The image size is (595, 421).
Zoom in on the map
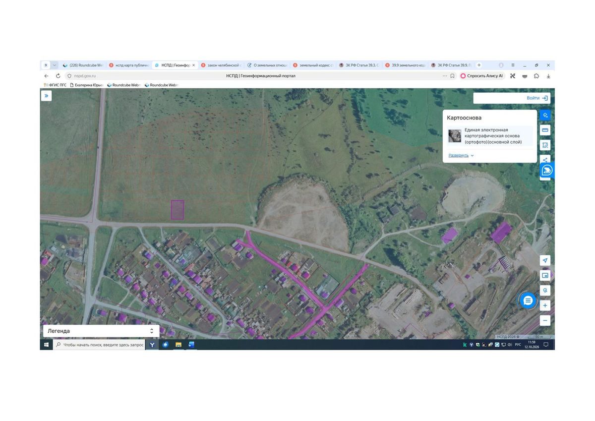(545, 305)
